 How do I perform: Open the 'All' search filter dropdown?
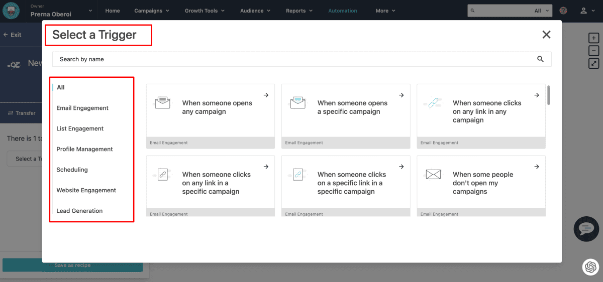point(541,11)
